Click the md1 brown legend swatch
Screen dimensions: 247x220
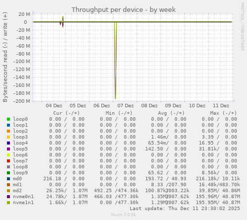coord(8,185)
